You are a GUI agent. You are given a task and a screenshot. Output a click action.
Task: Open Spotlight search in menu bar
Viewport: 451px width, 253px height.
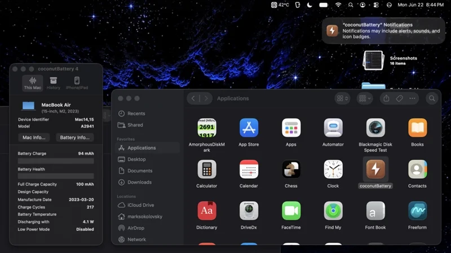coord(351,5)
